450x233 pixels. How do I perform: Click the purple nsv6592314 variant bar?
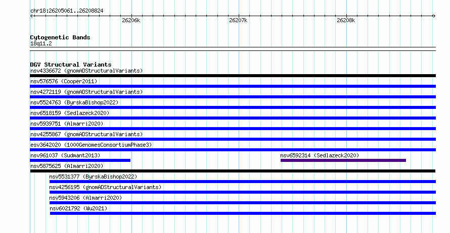pyautogui.click(x=343, y=160)
